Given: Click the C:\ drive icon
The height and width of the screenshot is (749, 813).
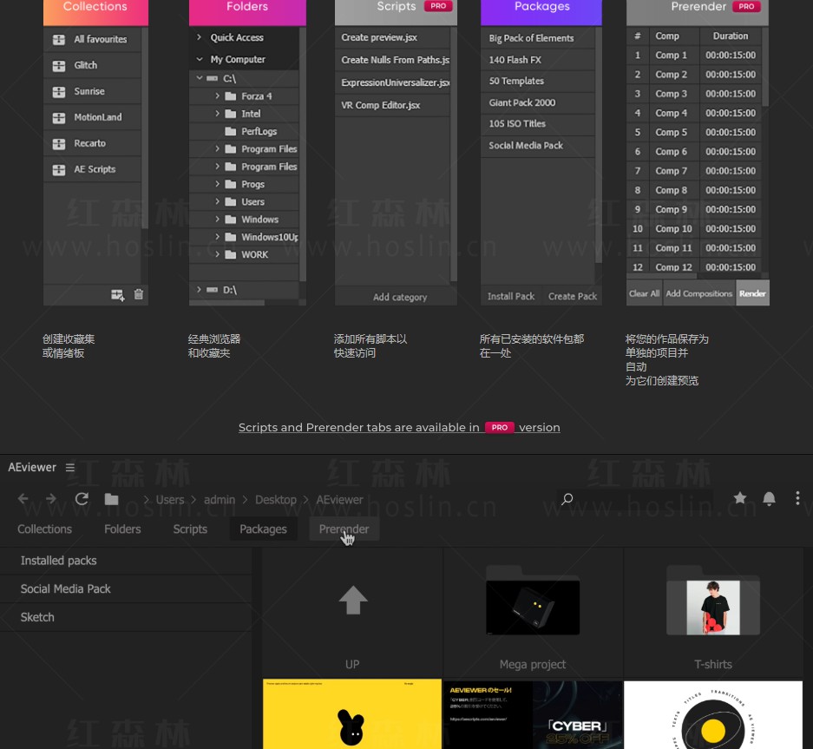Looking at the screenshot, I should tap(212, 78).
